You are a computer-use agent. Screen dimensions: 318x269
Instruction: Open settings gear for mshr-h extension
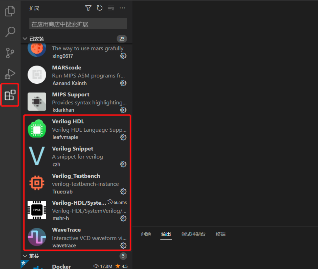click(x=123, y=218)
